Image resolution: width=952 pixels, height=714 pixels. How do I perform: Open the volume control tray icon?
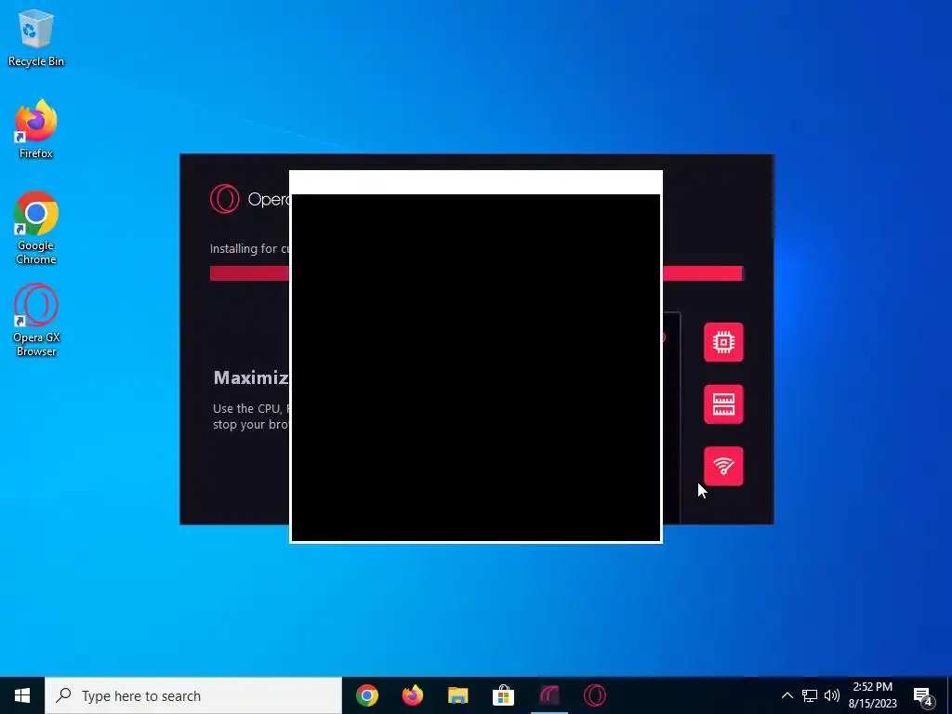pyautogui.click(x=832, y=695)
